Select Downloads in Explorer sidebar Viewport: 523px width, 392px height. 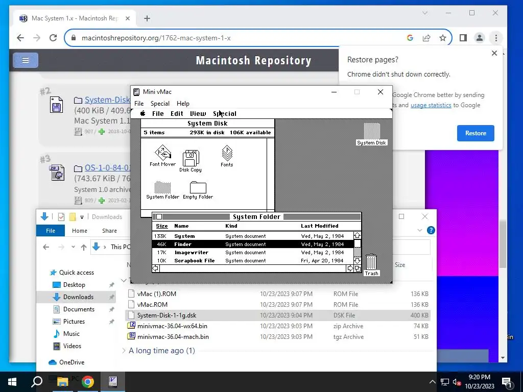(x=78, y=297)
